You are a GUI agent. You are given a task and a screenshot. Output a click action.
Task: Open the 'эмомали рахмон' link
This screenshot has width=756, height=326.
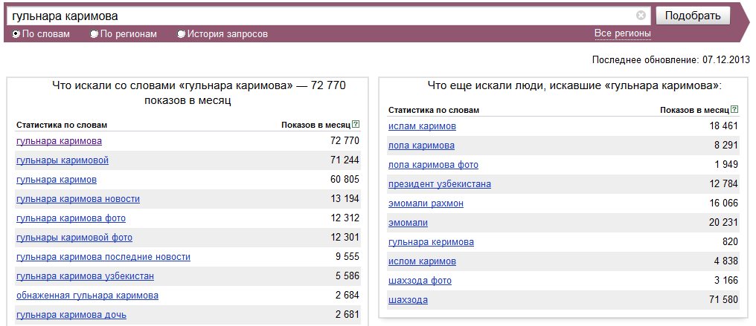point(426,203)
